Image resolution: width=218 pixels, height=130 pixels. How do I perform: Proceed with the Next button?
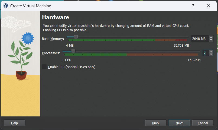coord(179,123)
